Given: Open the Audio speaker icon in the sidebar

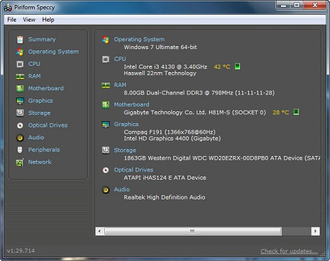Looking at the screenshot, I should coord(20,138).
